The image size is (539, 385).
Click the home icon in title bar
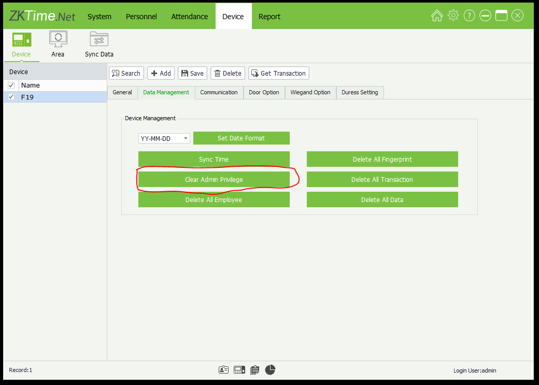437,16
